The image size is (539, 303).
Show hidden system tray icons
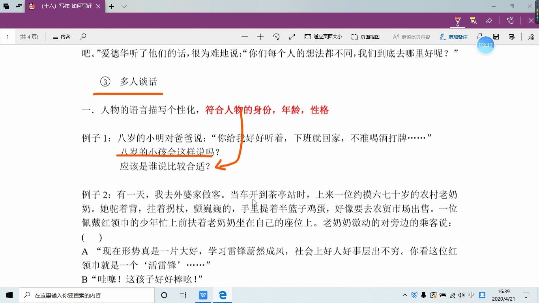pos(405,295)
